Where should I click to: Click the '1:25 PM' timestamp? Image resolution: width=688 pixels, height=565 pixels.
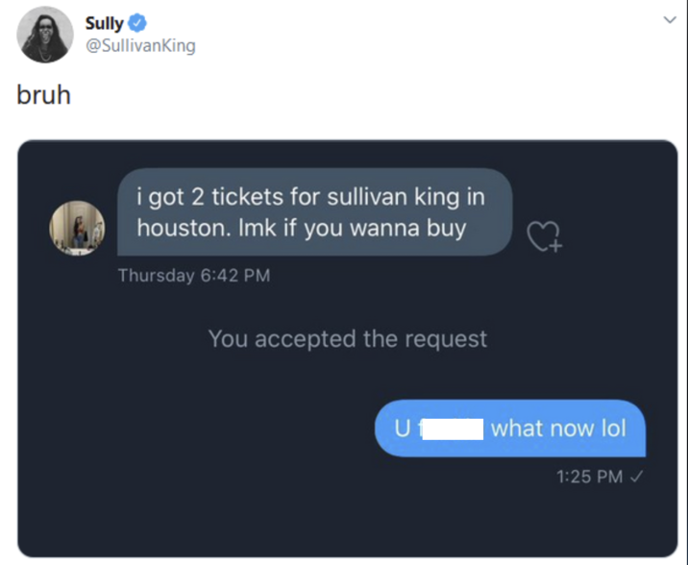[x=588, y=478]
